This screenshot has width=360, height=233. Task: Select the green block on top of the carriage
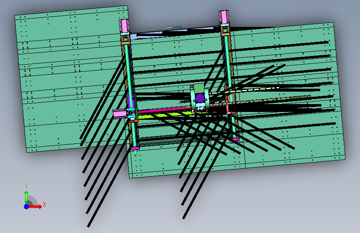point(198,88)
